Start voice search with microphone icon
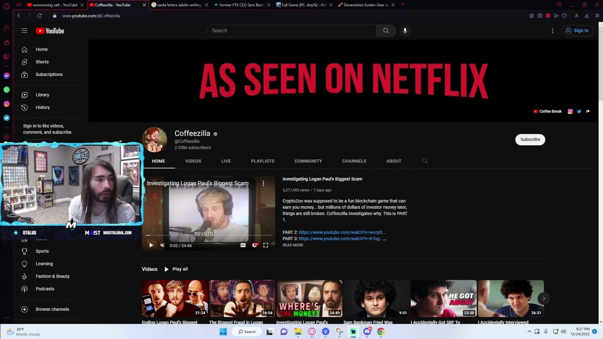The width and height of the screenshot is (603, 339). coord(405,31)
